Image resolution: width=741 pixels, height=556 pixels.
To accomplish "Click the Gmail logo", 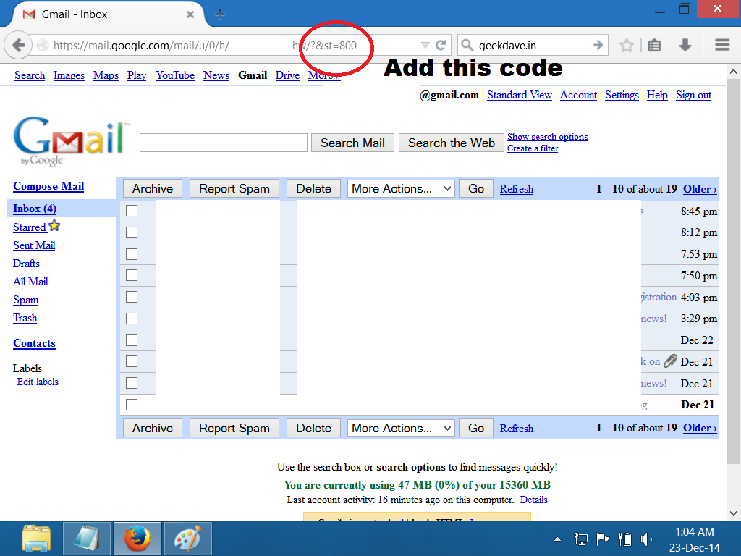I will point(71,140).
